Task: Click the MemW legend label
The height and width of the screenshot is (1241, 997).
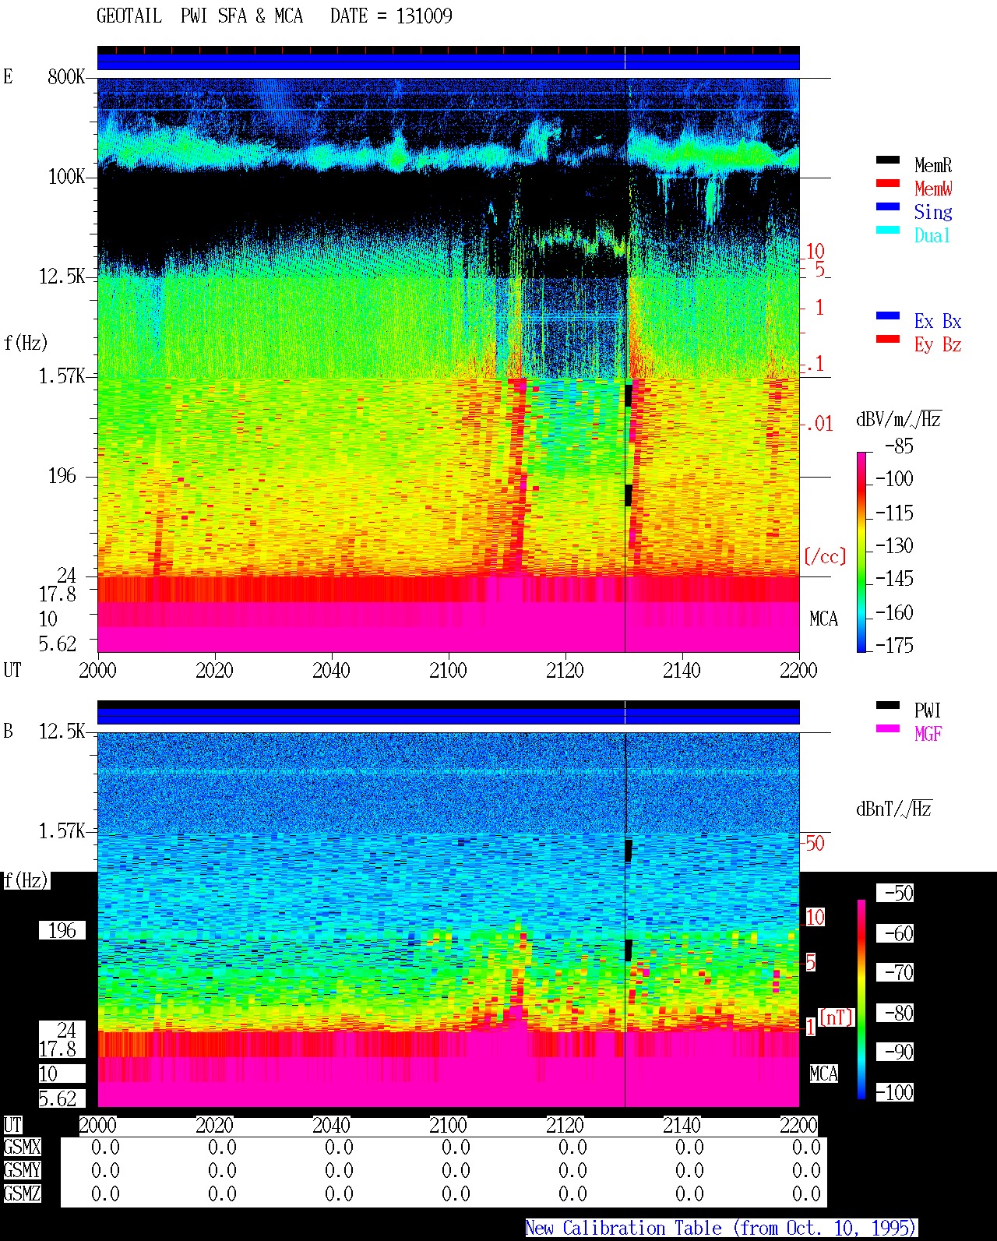Action: tap(933, 189)
